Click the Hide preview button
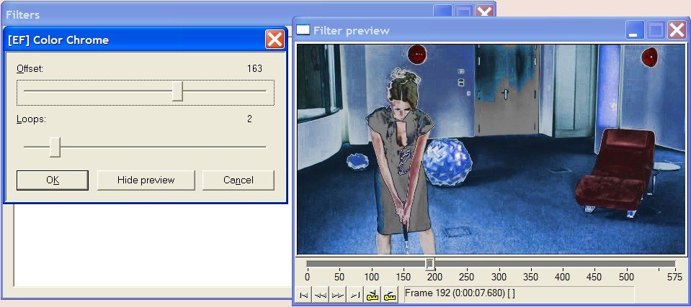691x307 pixels. (x=146, y=180)
